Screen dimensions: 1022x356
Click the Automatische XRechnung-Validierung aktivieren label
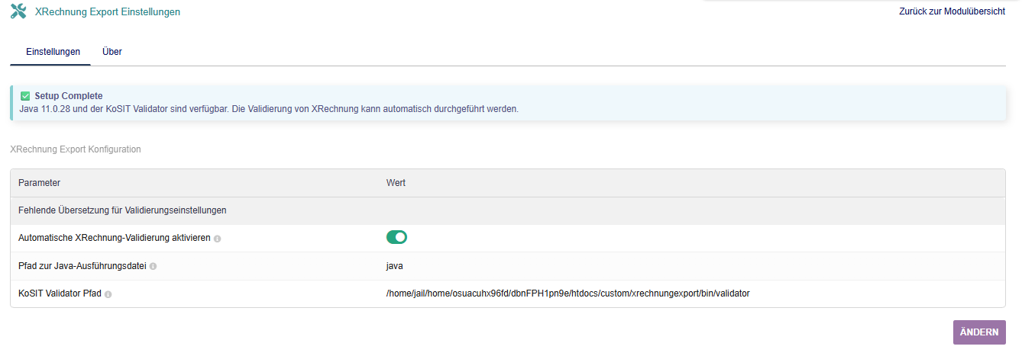[114, 238]
